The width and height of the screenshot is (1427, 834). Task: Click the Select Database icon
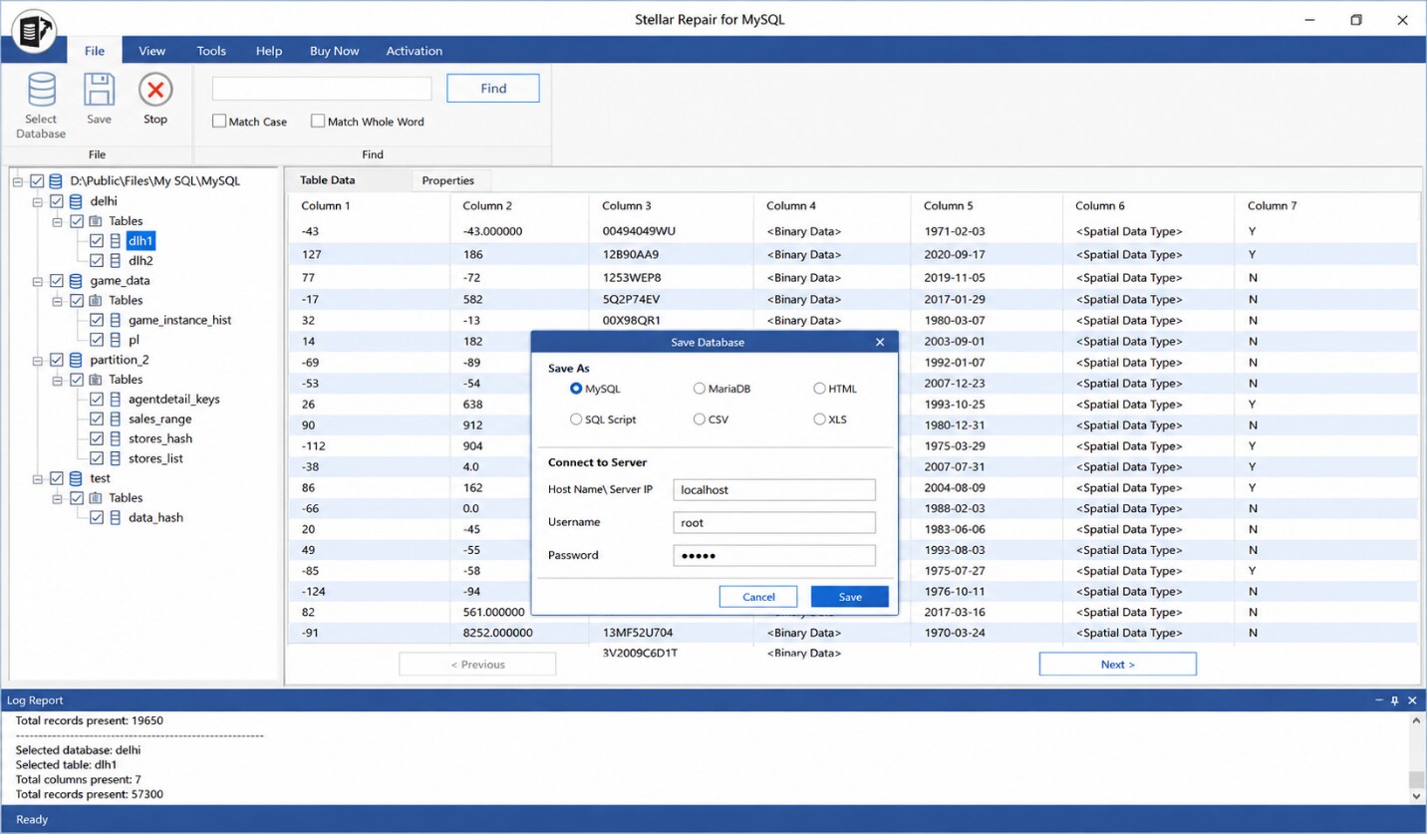pos(41,90)
